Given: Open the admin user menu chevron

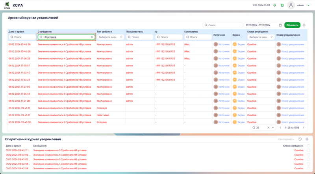Looking at the screenshot, I should [308, 5].
